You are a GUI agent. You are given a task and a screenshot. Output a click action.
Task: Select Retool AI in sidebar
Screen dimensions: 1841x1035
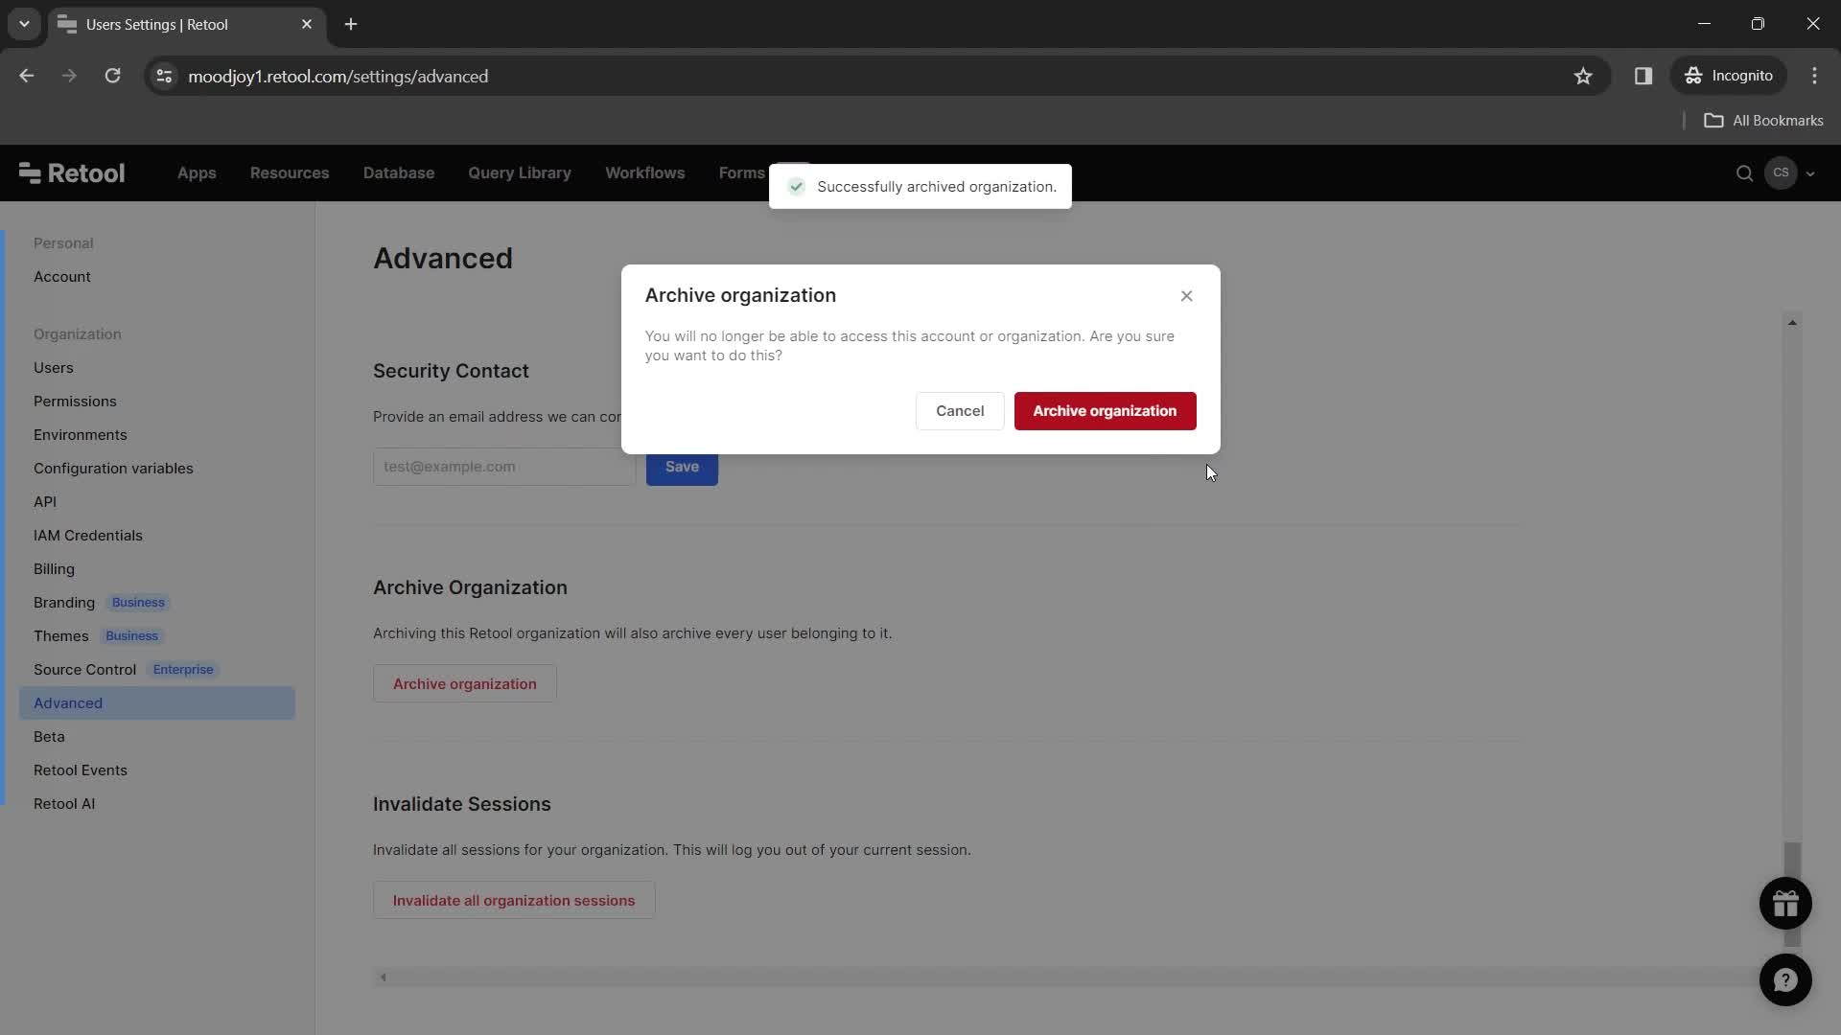pos(64,804)
